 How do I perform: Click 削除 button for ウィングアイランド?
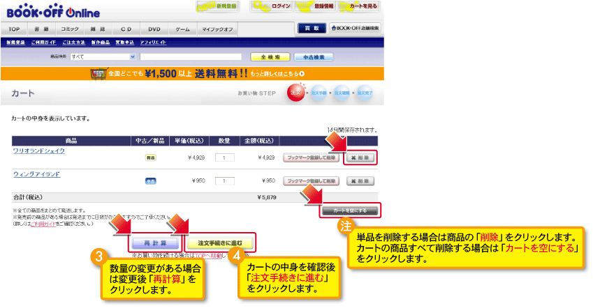360,181
